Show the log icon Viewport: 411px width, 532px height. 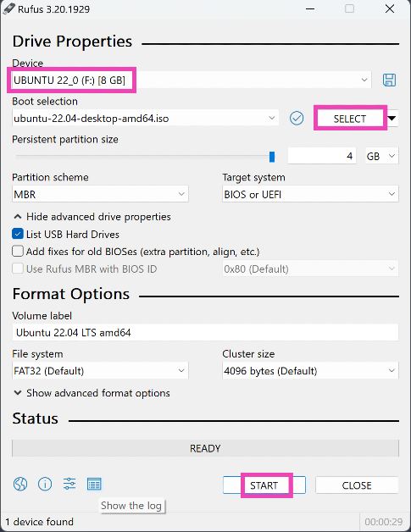tap(94, 484)
